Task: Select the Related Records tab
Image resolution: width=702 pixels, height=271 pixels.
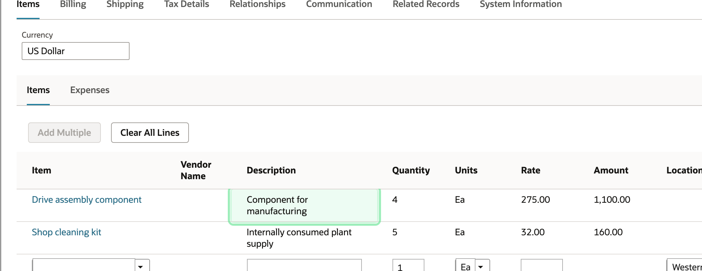Action: 426,4
